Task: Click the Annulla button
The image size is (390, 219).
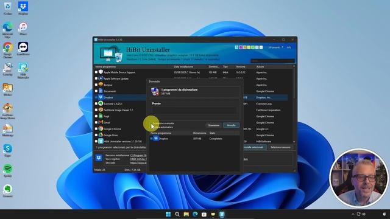Action: point(231,125)
